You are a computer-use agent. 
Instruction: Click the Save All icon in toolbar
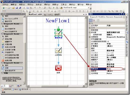20,8
